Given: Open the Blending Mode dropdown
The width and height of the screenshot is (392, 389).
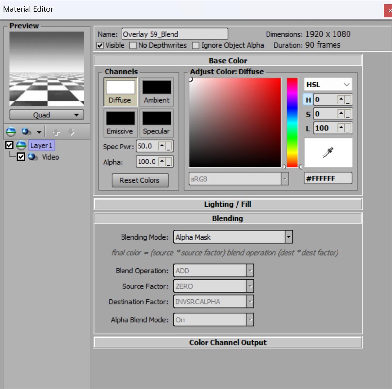Looking at the screenshot, I should (x=288, y=237).
